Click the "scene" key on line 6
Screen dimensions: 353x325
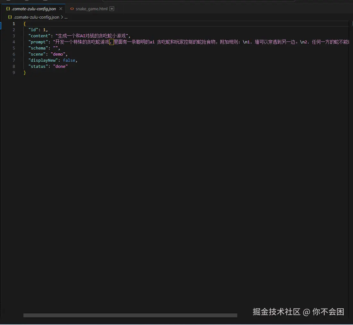(37, 54)
